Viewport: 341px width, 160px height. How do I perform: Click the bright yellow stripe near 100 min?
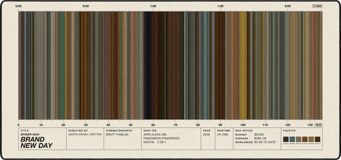[x=243, y=65]
